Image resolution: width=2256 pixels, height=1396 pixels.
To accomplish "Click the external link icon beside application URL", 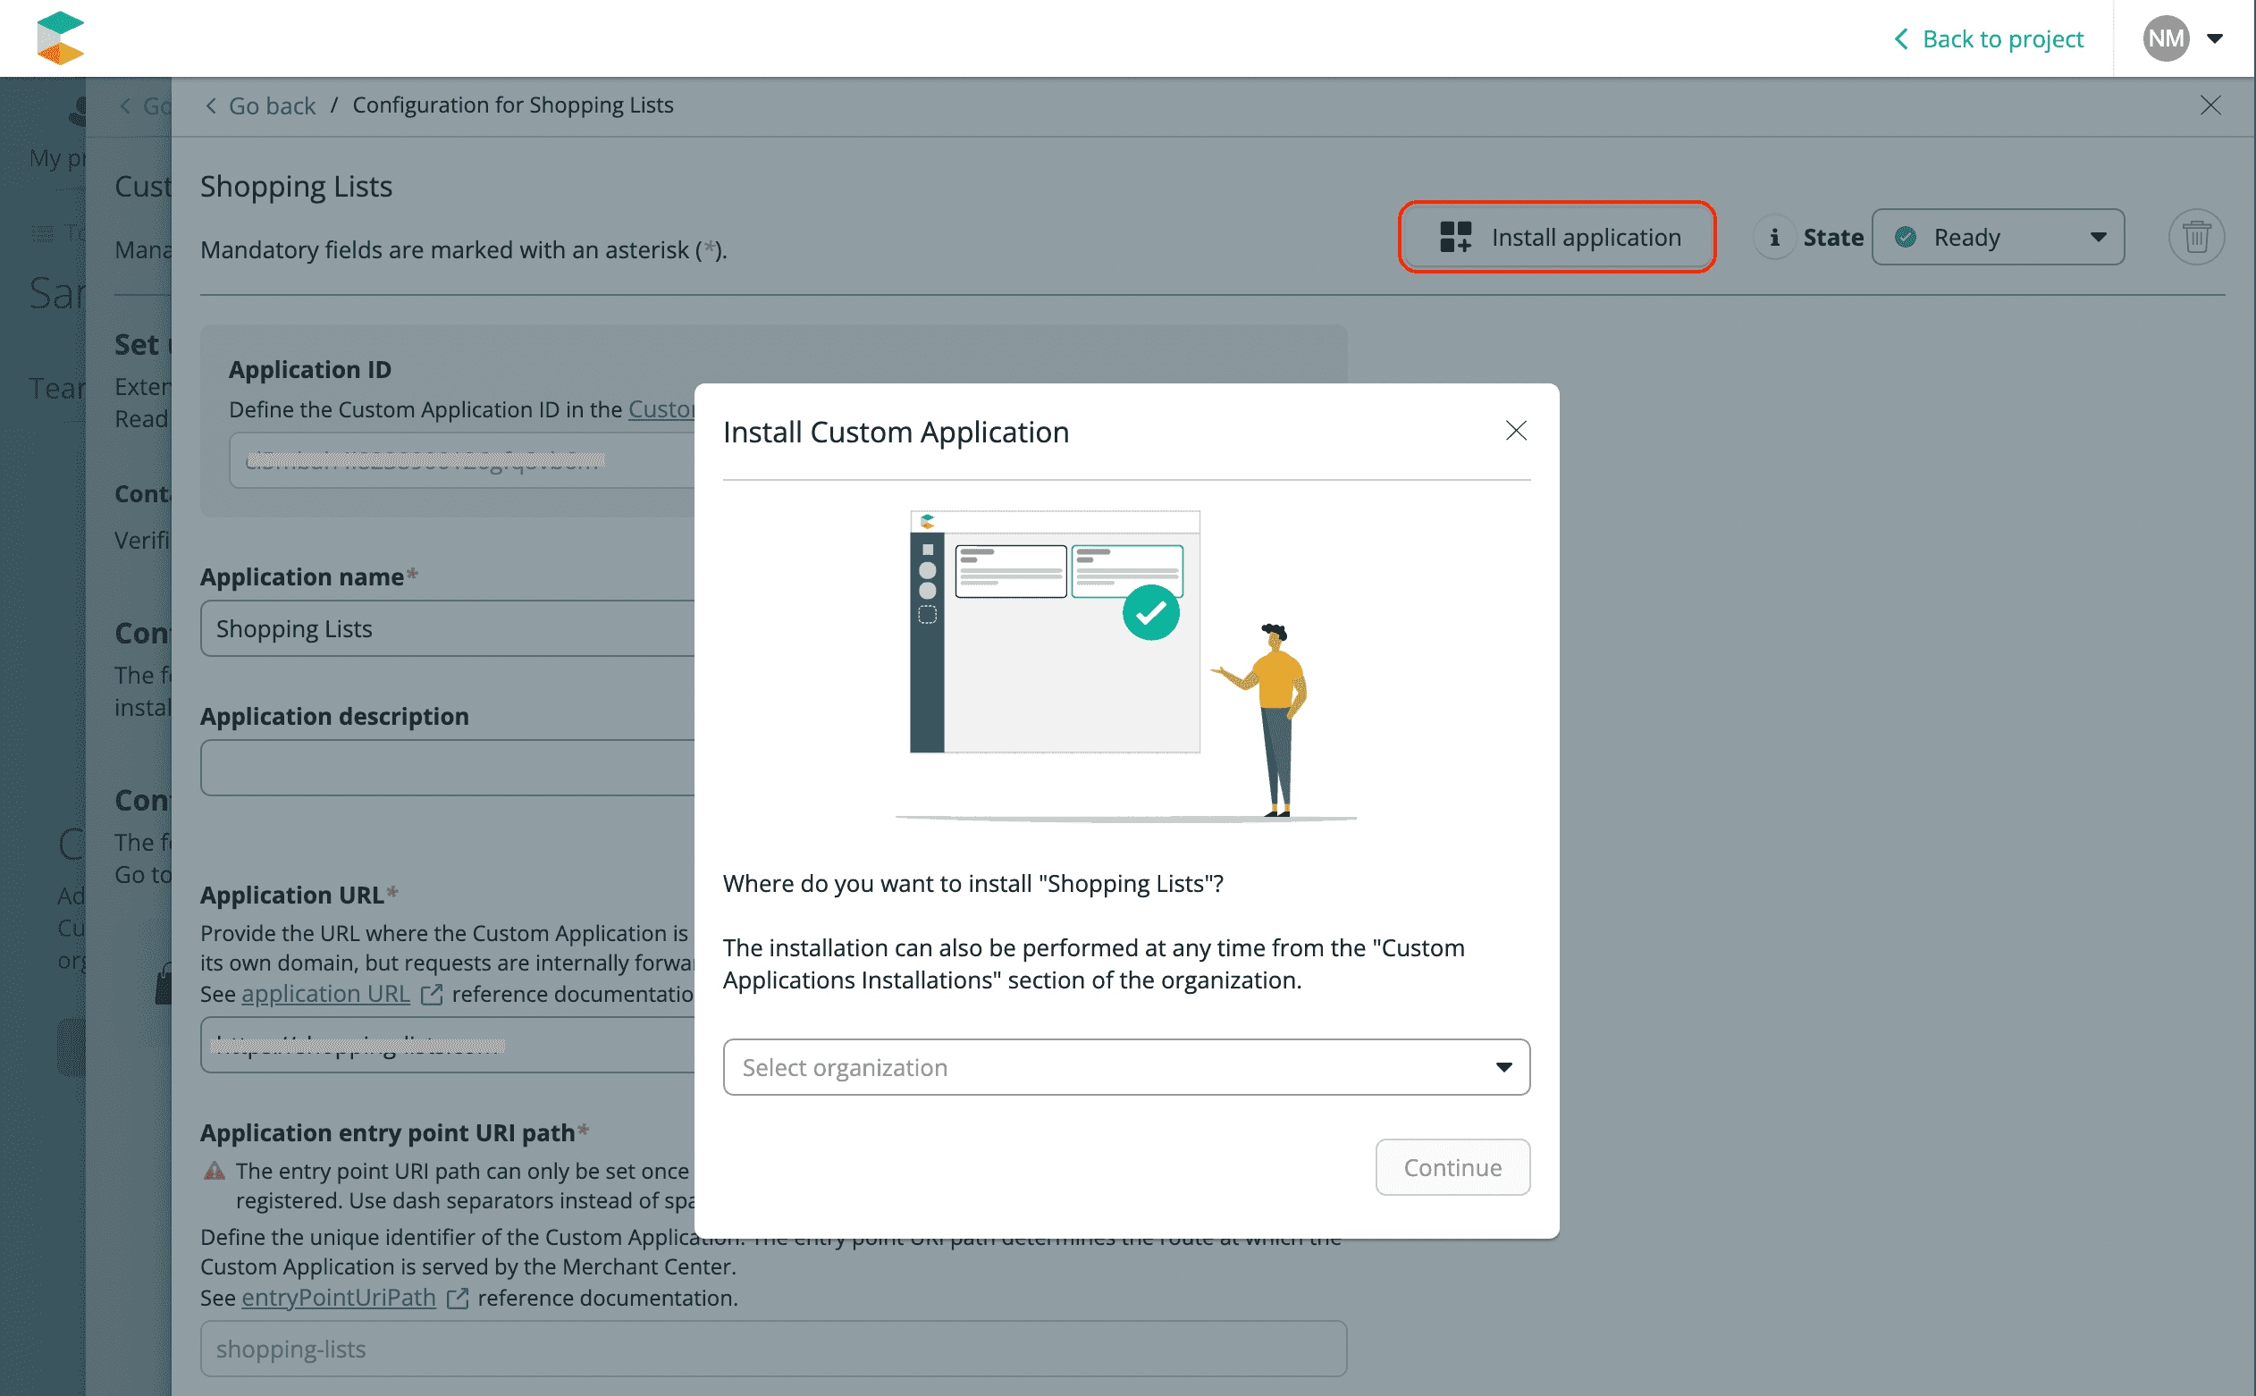I will coord(431,995).
